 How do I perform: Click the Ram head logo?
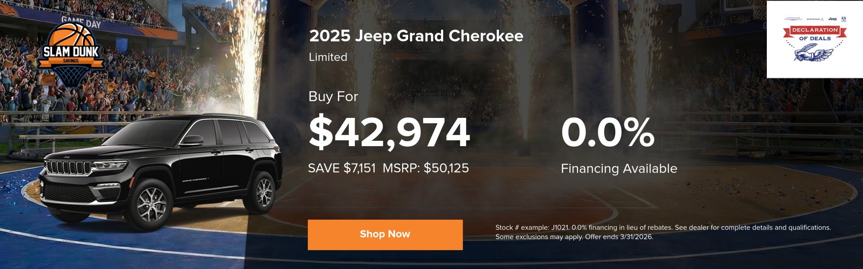(844, 19)
